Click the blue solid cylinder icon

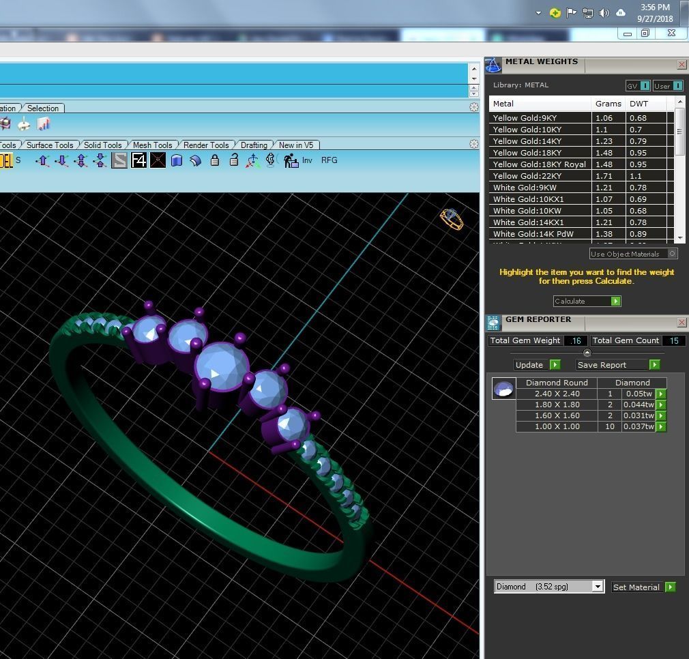[177, 160]
